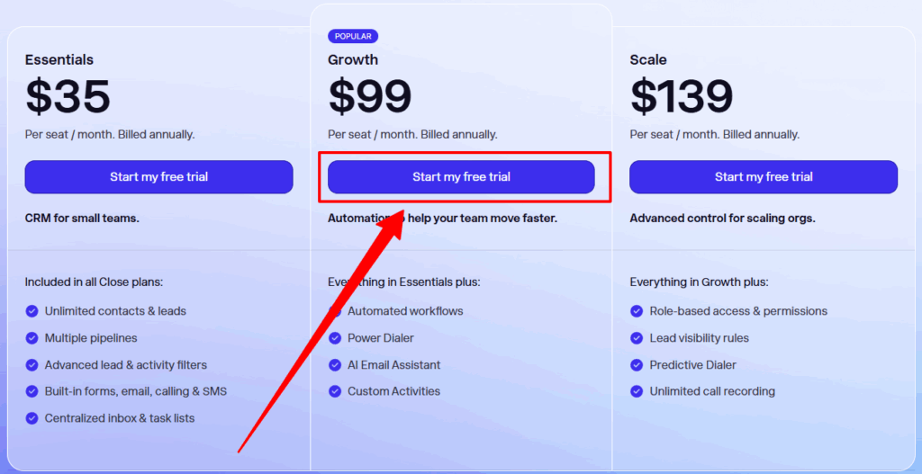The height and width of the screenshot is (474, 922).
Task: Click check icon next to Lead visibility rules
Action: click(637, 338)
